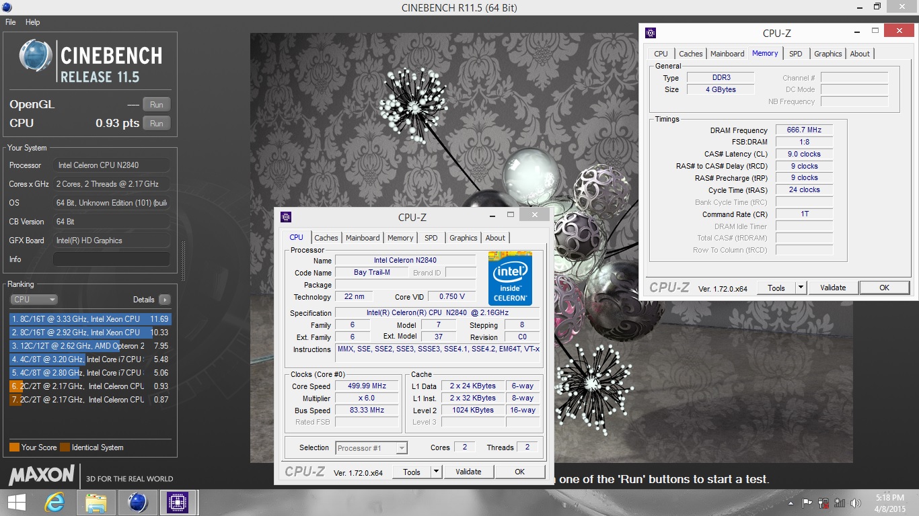Select CPU tab in front CPU-Z window
The height and width of the screenshot is (516, 919).
[x=296, y=237]
